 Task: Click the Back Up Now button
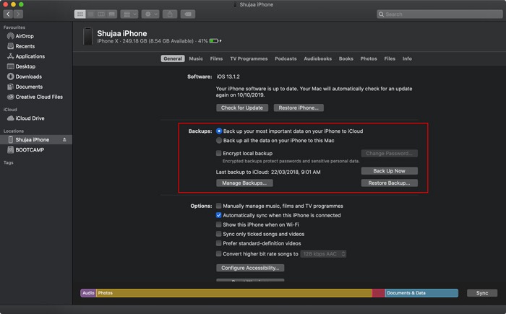pyautogui.click(x=390, y=171)
